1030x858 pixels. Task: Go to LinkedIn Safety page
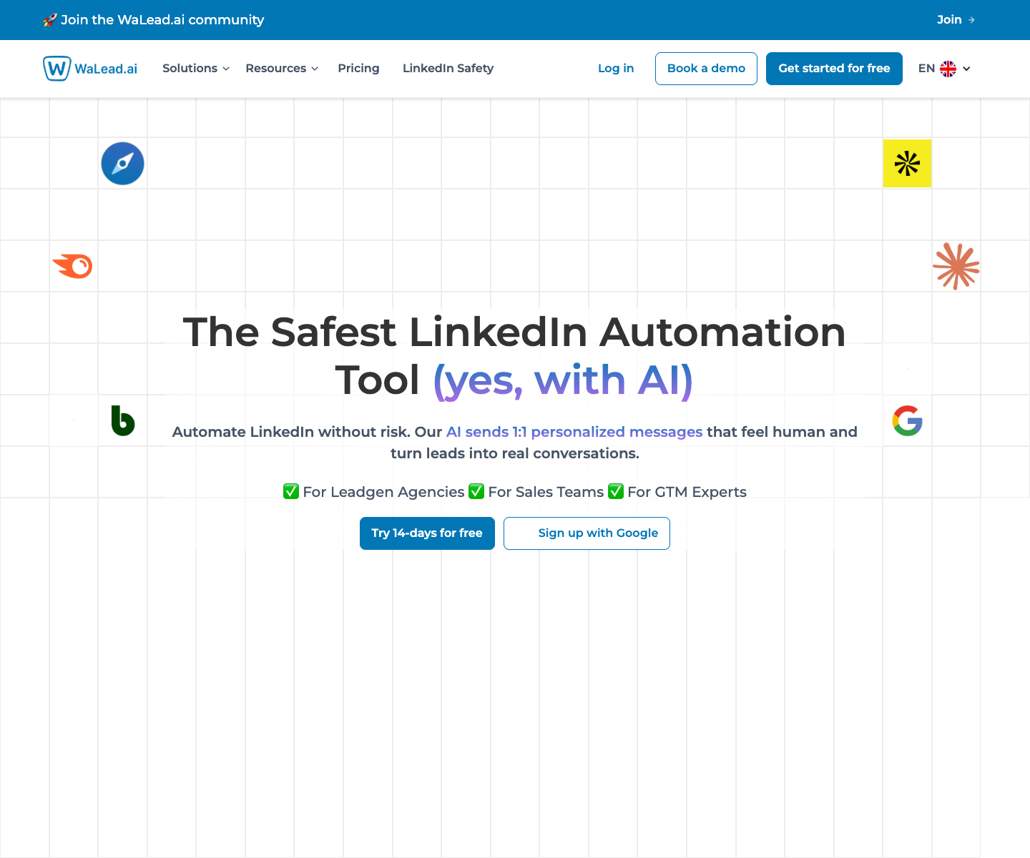tap(448, 69)
